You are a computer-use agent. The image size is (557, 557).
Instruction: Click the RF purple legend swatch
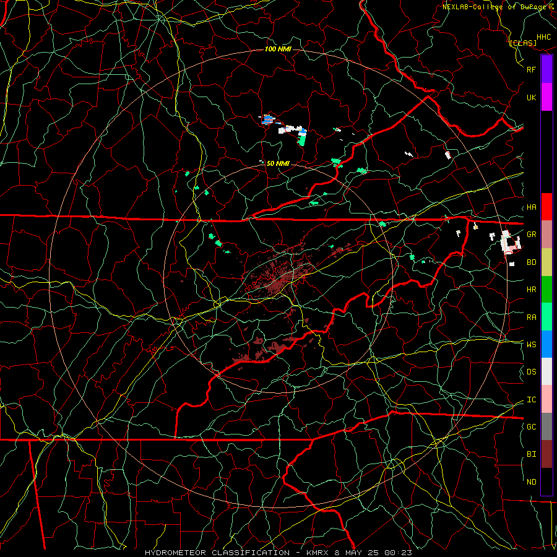(x=546, y=69)
